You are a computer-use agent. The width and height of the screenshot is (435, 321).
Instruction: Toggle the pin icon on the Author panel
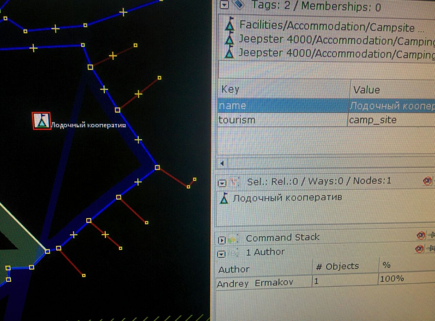click(431, 249)
